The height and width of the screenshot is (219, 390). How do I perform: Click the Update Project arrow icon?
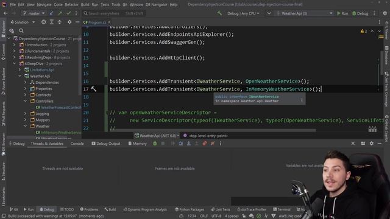tap(51, 13)
